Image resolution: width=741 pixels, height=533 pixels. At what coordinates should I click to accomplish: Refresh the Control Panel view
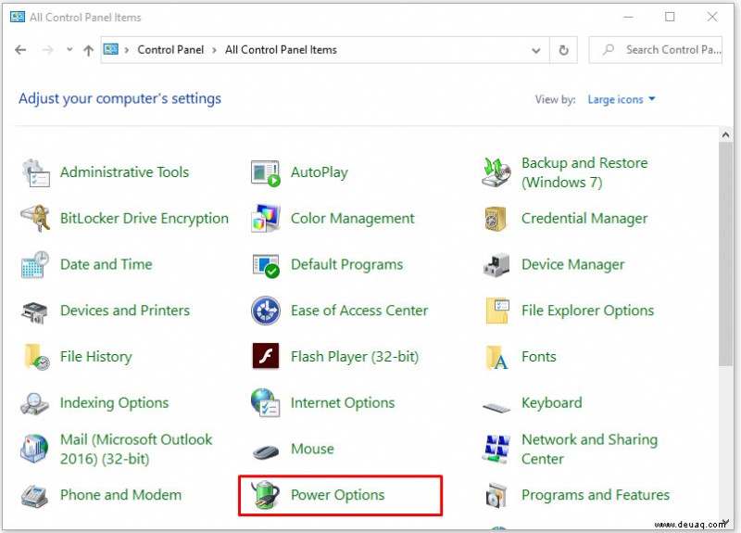[x=564, y=50]
